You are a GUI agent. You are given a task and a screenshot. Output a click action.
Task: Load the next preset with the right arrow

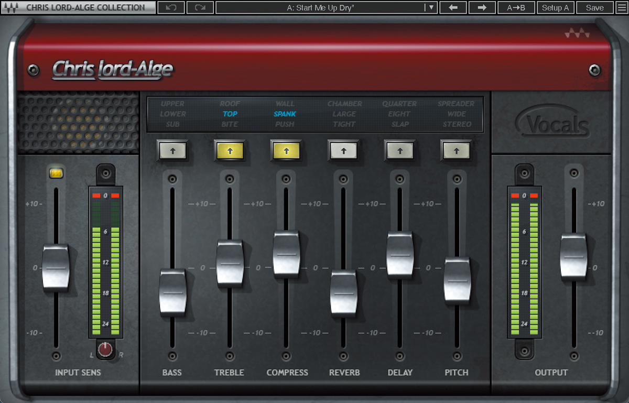[x=482, y=8]
